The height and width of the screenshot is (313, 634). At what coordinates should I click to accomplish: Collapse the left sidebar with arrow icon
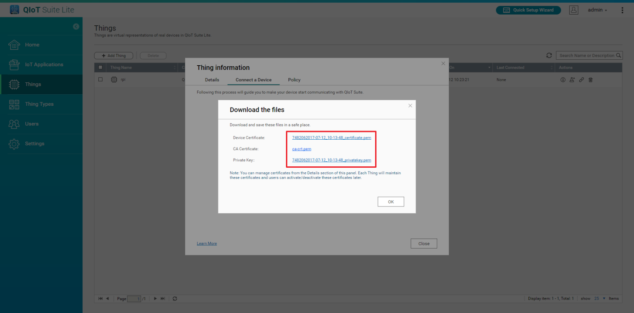[x=76, y=27]
